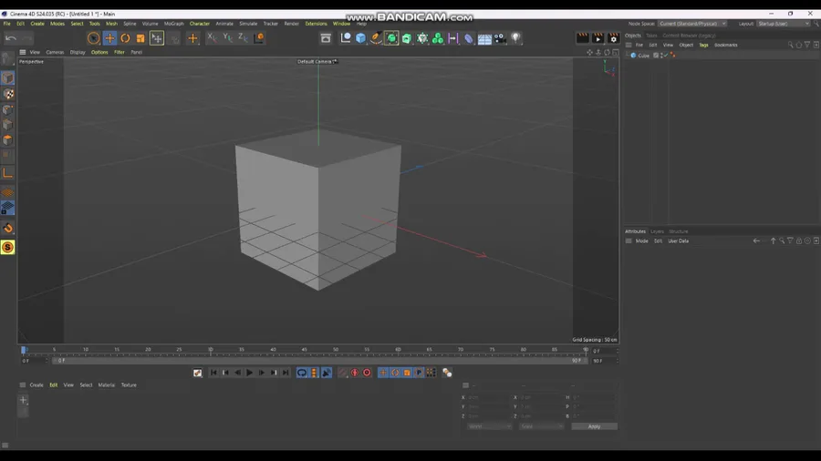Open the MoGraph Cloner icon
This screenshot has width=821, height=461.
coord(438,38)
